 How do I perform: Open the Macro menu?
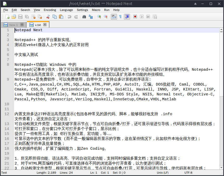[x=96, y=10]
